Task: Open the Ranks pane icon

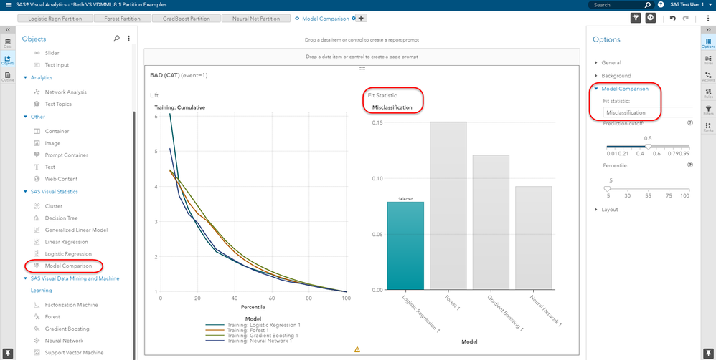Action: pos(708,127)
